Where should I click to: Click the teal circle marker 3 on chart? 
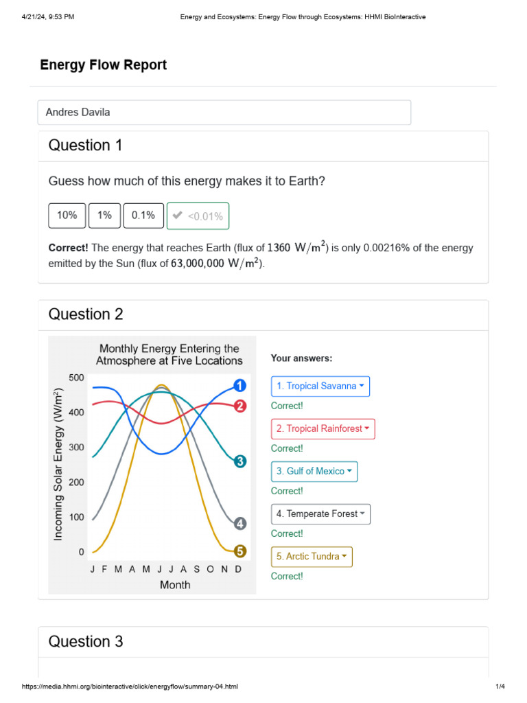[x=239, y=461]
